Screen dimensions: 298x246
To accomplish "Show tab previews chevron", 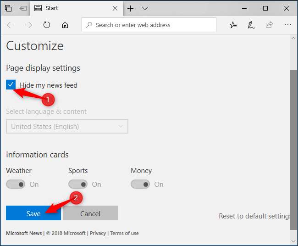I will [145, 8].
